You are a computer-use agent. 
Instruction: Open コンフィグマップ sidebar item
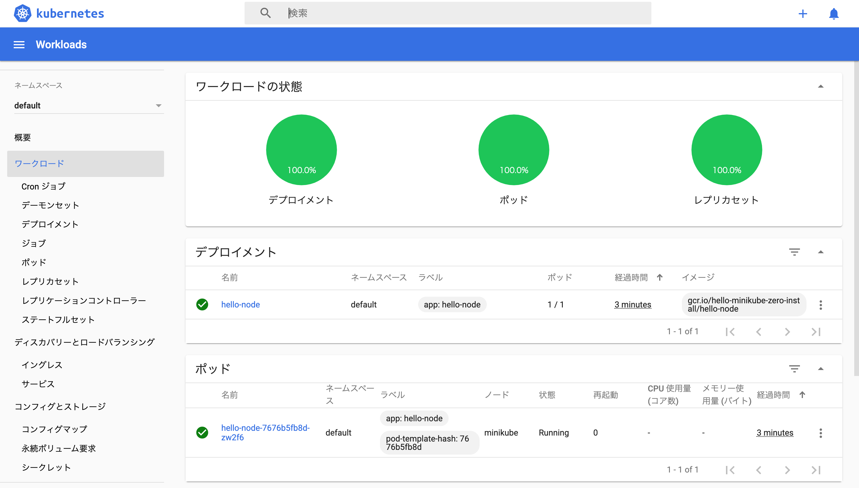pyautogui.click(x=54, y=429)
